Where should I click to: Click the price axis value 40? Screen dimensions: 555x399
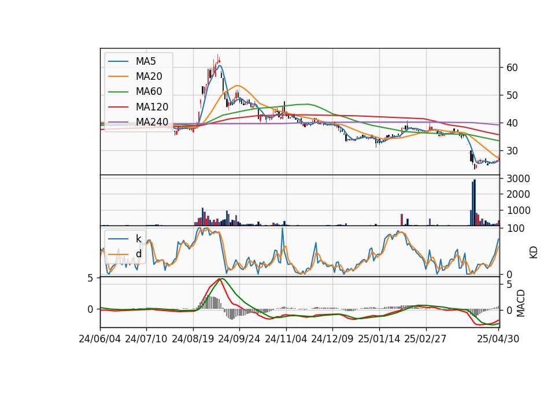(x=512, y=123)
